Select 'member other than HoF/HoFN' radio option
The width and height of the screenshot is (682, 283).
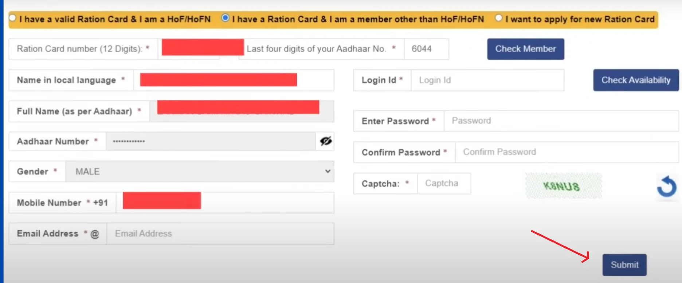226,18
